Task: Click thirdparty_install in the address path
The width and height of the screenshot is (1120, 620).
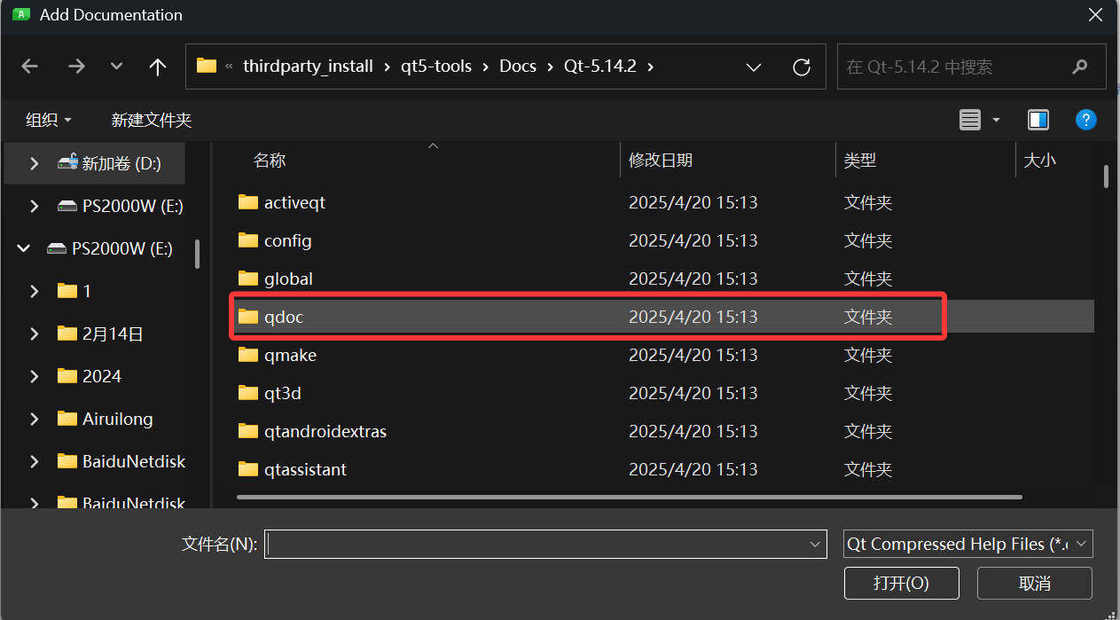Action: (308, 67)
